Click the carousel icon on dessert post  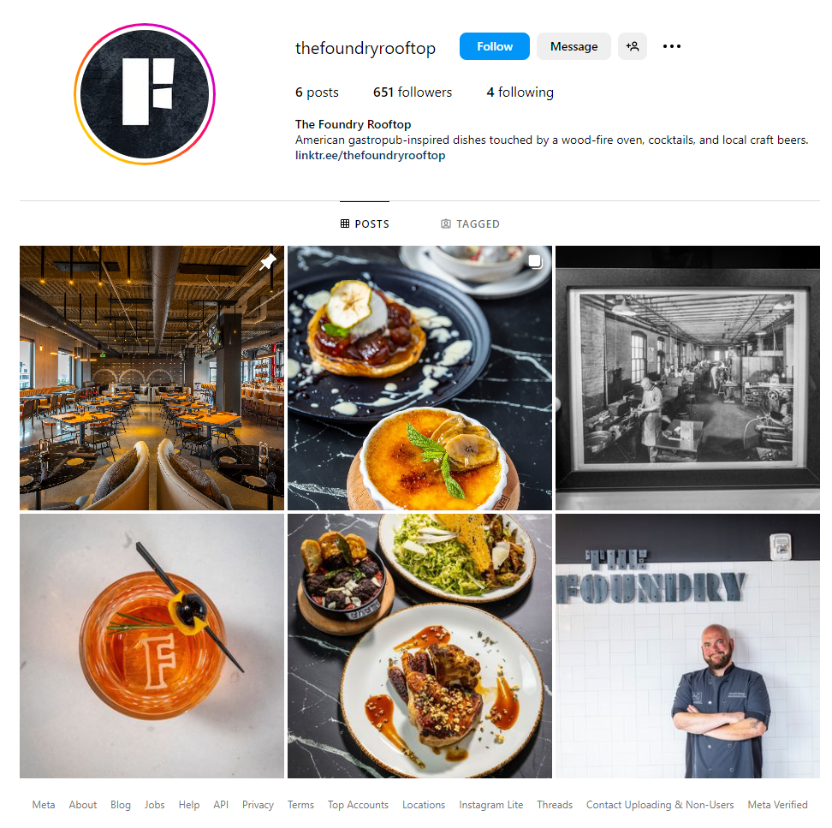coord(535,262)
